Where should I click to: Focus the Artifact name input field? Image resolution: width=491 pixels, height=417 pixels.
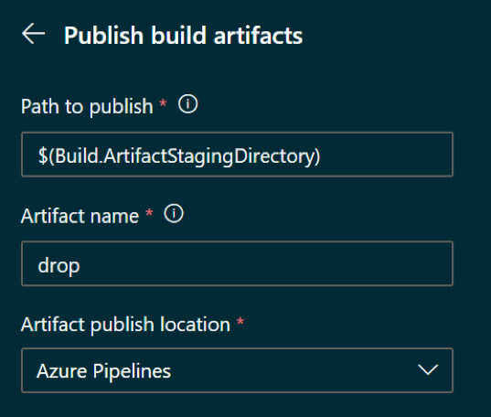[x=237, y=263]
